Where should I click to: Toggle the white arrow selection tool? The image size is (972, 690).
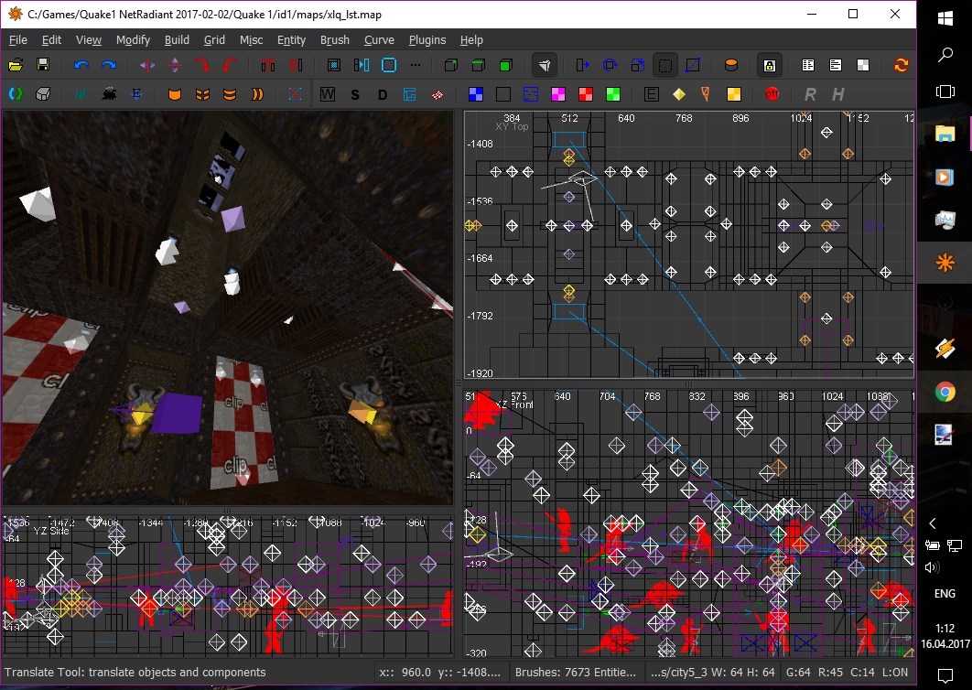(545, 65)
